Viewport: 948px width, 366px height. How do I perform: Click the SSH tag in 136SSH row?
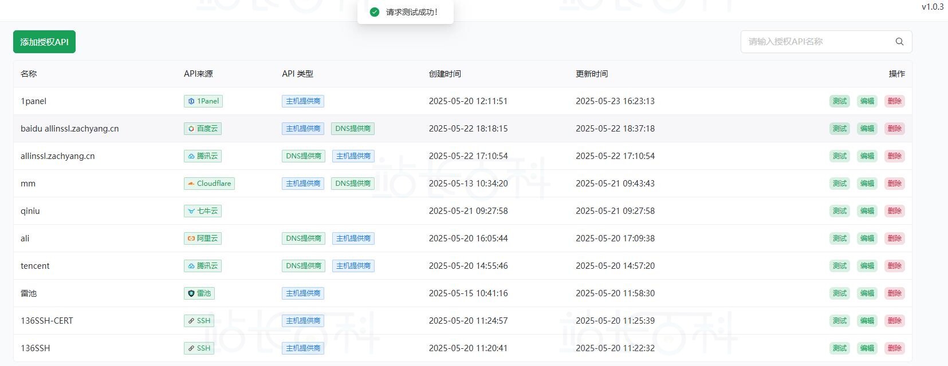point(199,348)
